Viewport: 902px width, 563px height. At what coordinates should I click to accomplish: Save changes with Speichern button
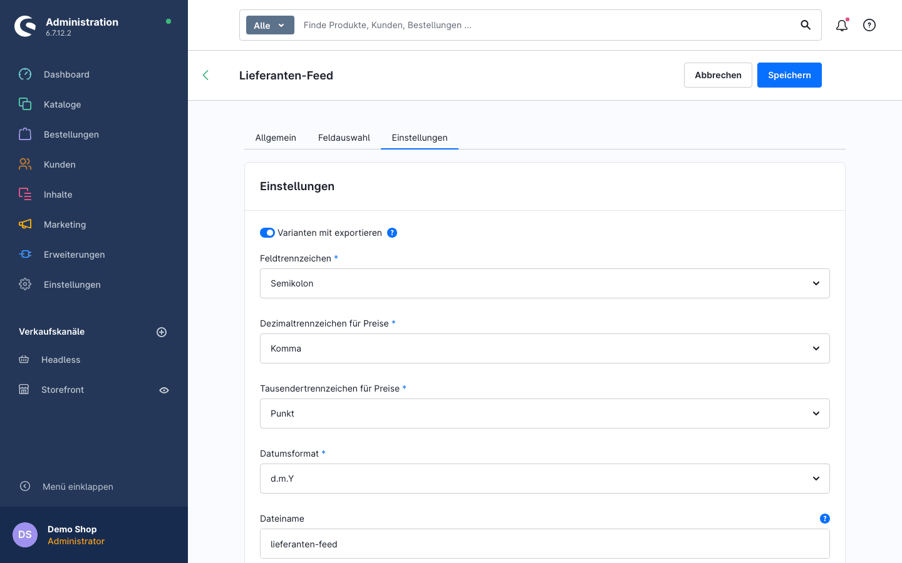[x=789, y=75]
